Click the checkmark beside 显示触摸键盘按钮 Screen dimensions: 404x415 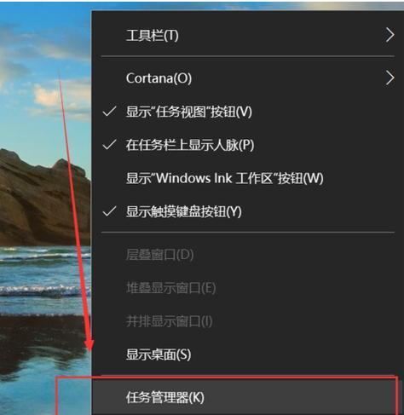pyautogui.click(x=109, y=211)
